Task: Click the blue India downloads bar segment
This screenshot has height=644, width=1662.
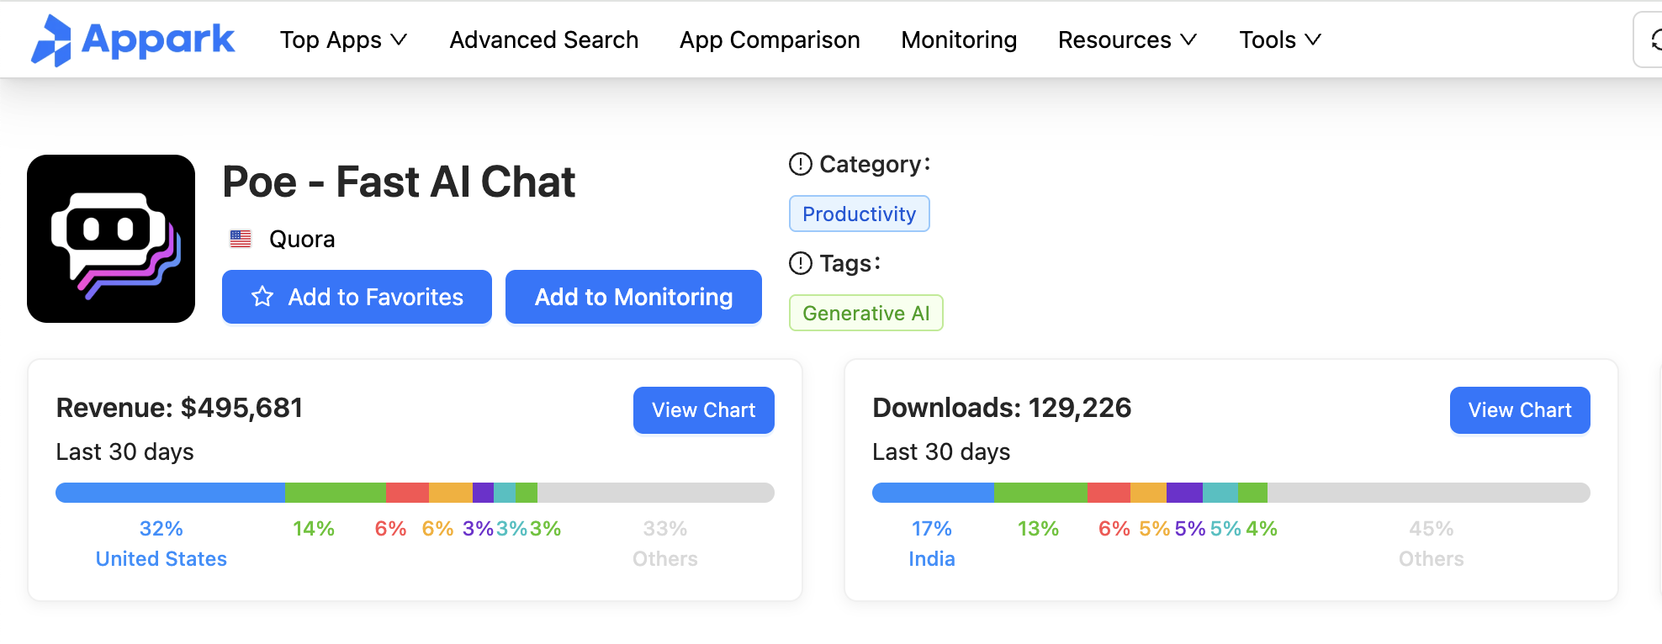Action: pyautogui.click(x=933, y=493)
